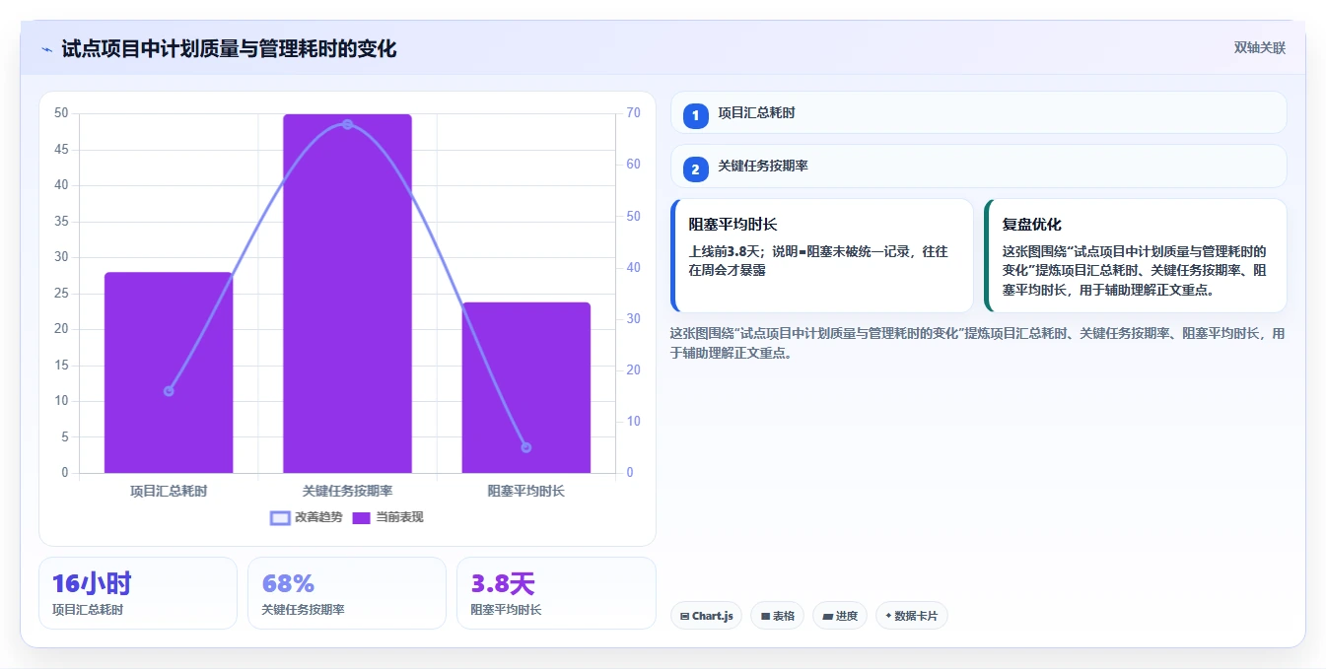
Task: Toggle the 改善趋势 legend entry
Action: 307,517
